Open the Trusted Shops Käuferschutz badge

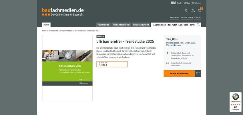point(235,102)
